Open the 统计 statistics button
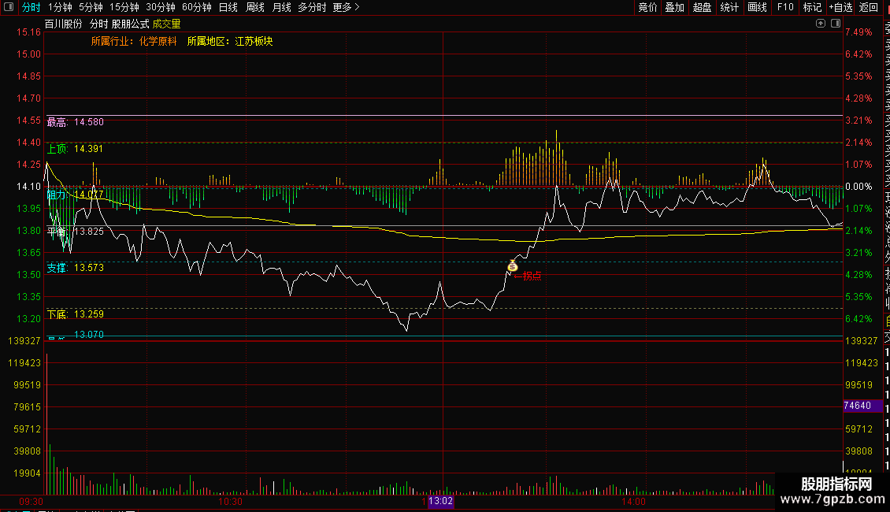Image resolution: width=890 pixels, height=512 pixels. coord(729,7)
